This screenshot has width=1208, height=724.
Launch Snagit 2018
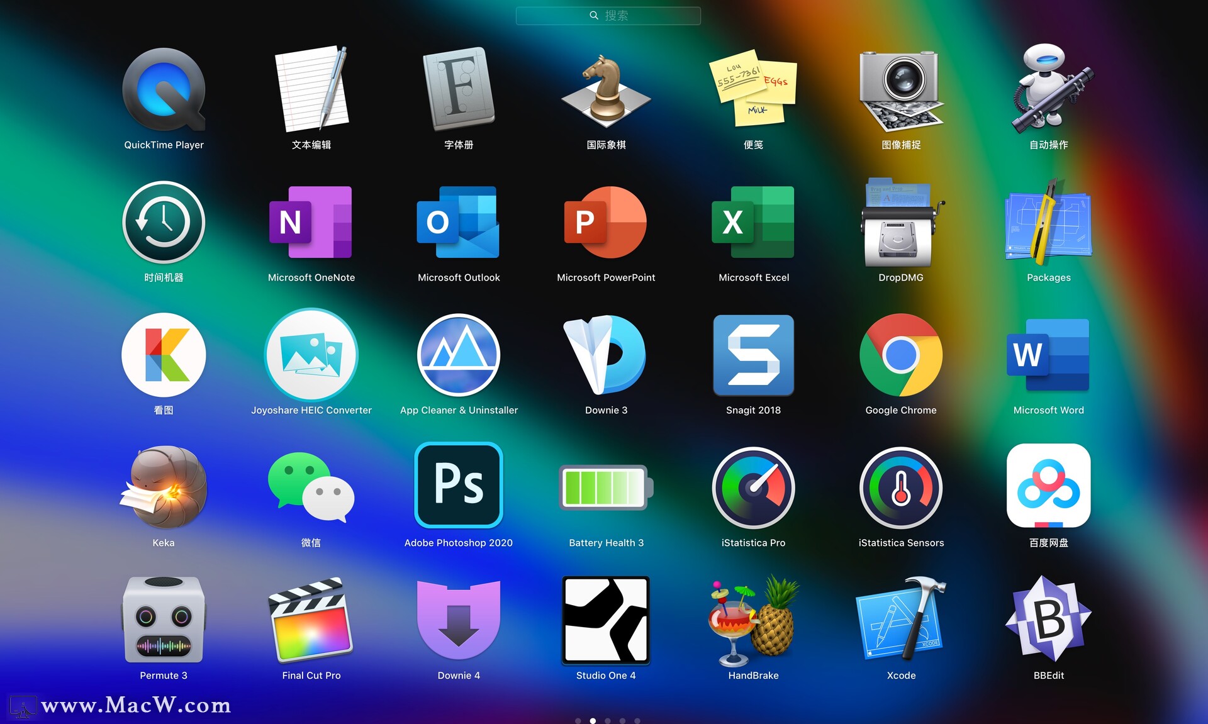[x=753, y=355]
